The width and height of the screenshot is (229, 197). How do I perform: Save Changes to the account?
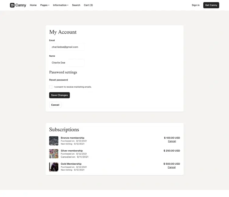click(60, 95)
